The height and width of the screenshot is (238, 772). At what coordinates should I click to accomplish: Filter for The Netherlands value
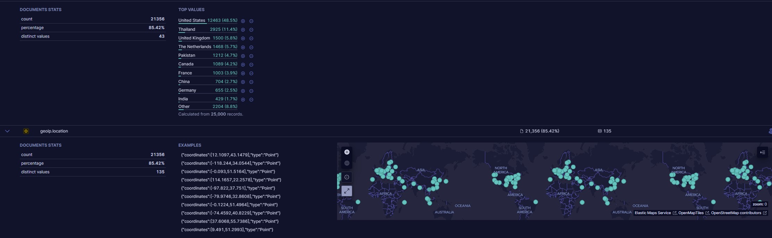click(x=243, y=47)
